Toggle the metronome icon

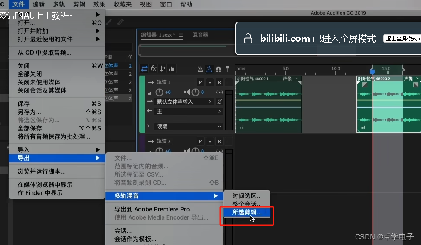[x=200, y=69]
